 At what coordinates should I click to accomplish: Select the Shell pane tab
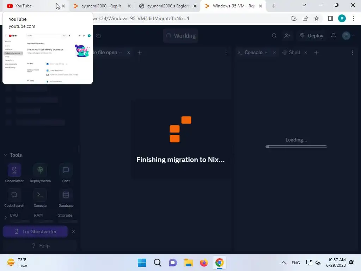coord(292,52)
